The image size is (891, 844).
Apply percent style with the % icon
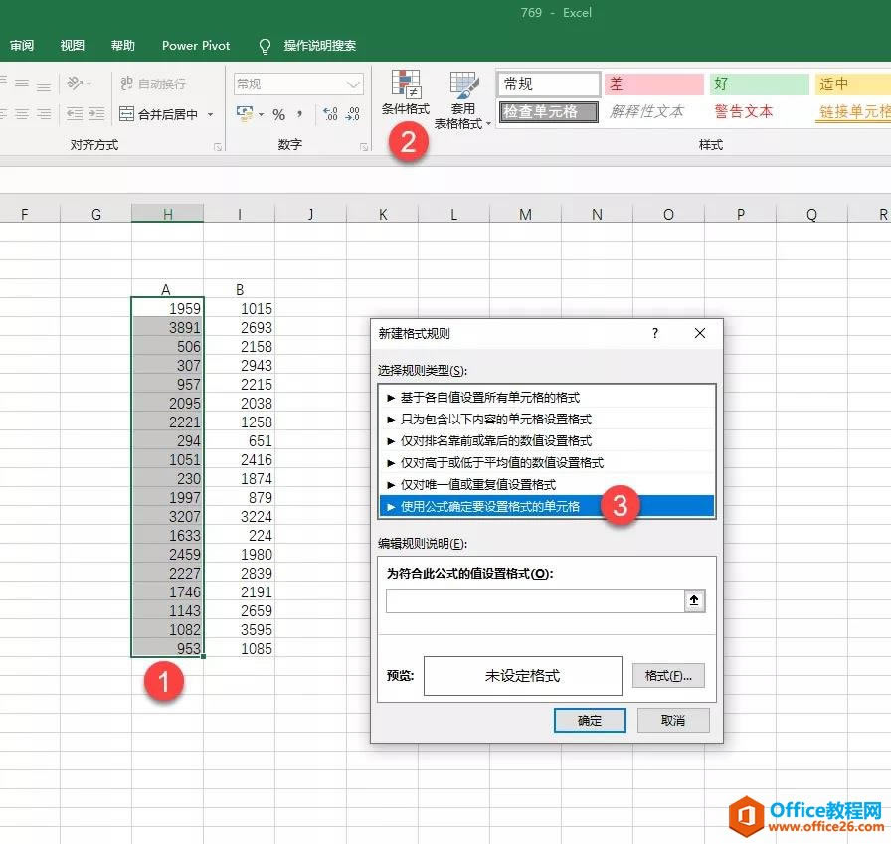278,115
